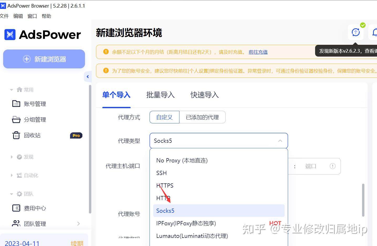This screenshot has width=377, height=246.
Task: Open the 发现 discover icon
Action: coord(20,157)
